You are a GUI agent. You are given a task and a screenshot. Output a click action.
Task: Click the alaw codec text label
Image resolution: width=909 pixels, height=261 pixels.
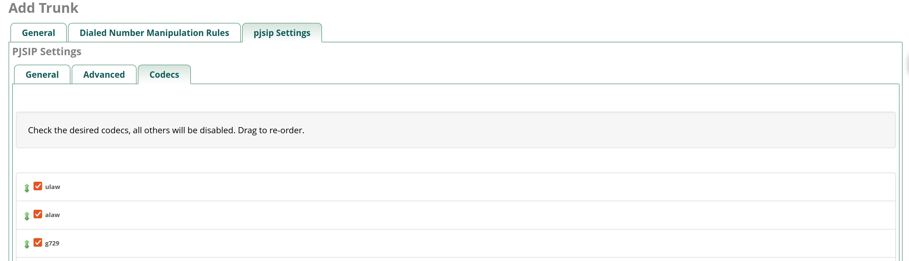click(52, 215)
